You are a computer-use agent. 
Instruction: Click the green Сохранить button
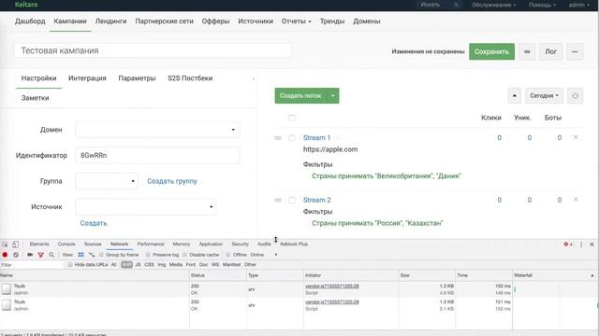491,52
